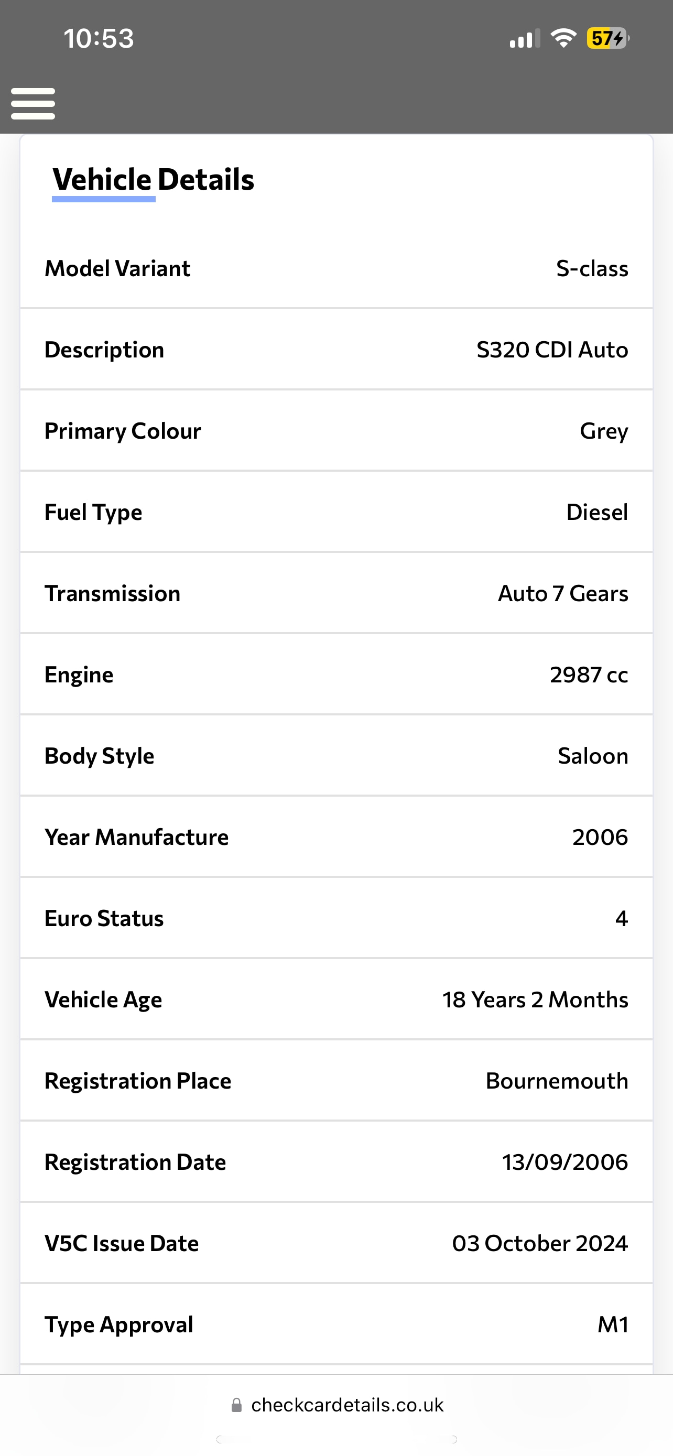Tap the Primary Colour Grey value
The image size is (673, 1456).
click(x=603, y=431)
